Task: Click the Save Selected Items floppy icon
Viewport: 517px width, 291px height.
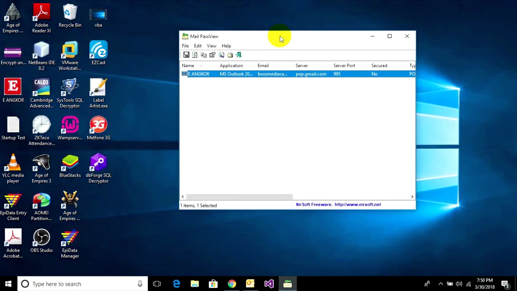Action: (x=186, y=55)
